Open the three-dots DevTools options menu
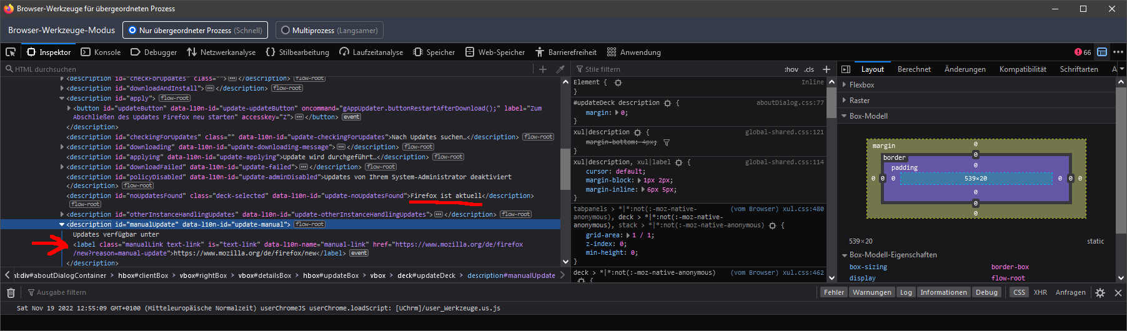Viewport: 1127px width, 331px height. pos(1118,52)
